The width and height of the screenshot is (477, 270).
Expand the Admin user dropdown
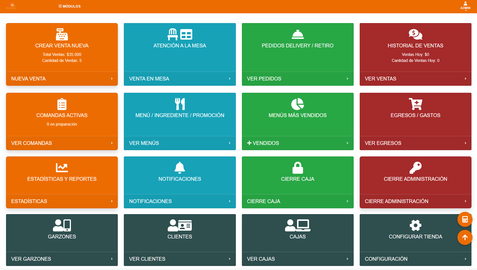tap(465, 6)
